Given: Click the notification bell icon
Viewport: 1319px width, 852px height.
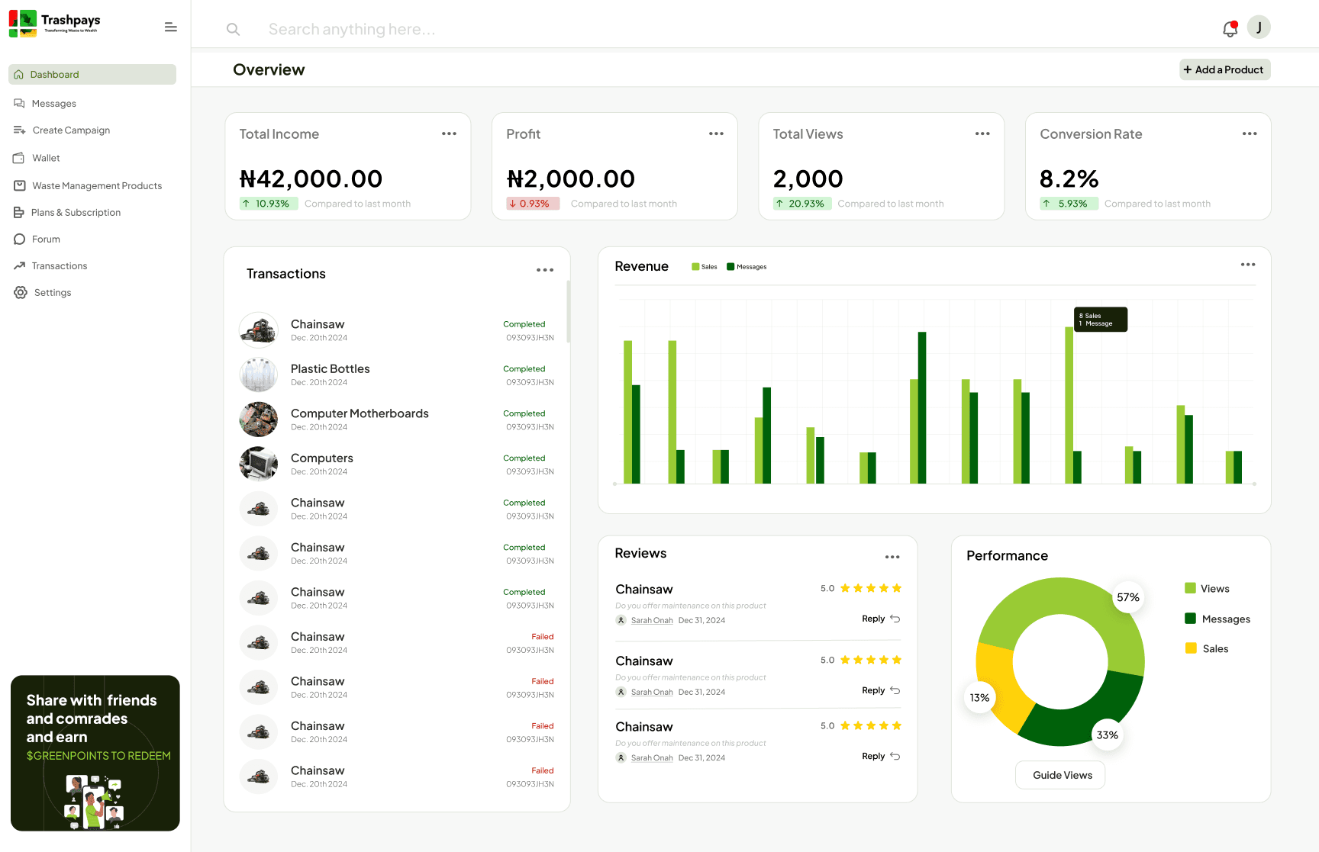Looking at the screenshot, I should [x=1229, y=29].
